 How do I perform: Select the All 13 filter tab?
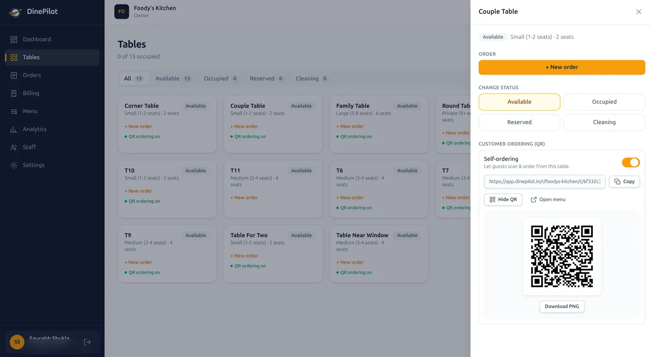point(134,78)
